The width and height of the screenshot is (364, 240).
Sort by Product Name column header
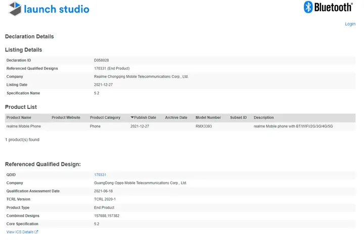coord(19,117)
